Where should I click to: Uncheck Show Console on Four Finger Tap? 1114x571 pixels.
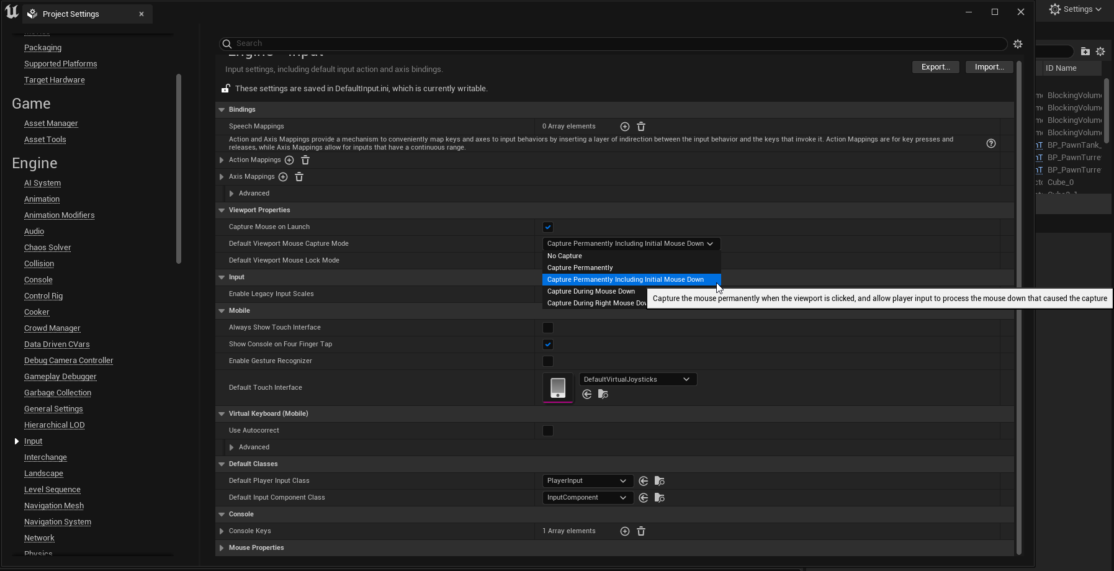[x=548, y=344]
